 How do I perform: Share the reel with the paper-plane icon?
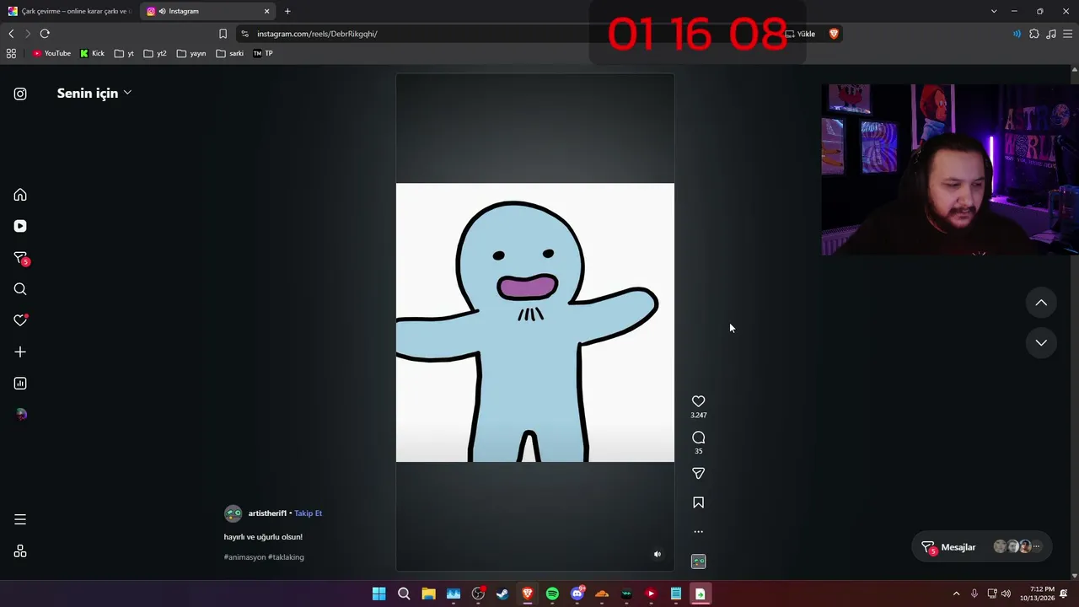point(698,474)
